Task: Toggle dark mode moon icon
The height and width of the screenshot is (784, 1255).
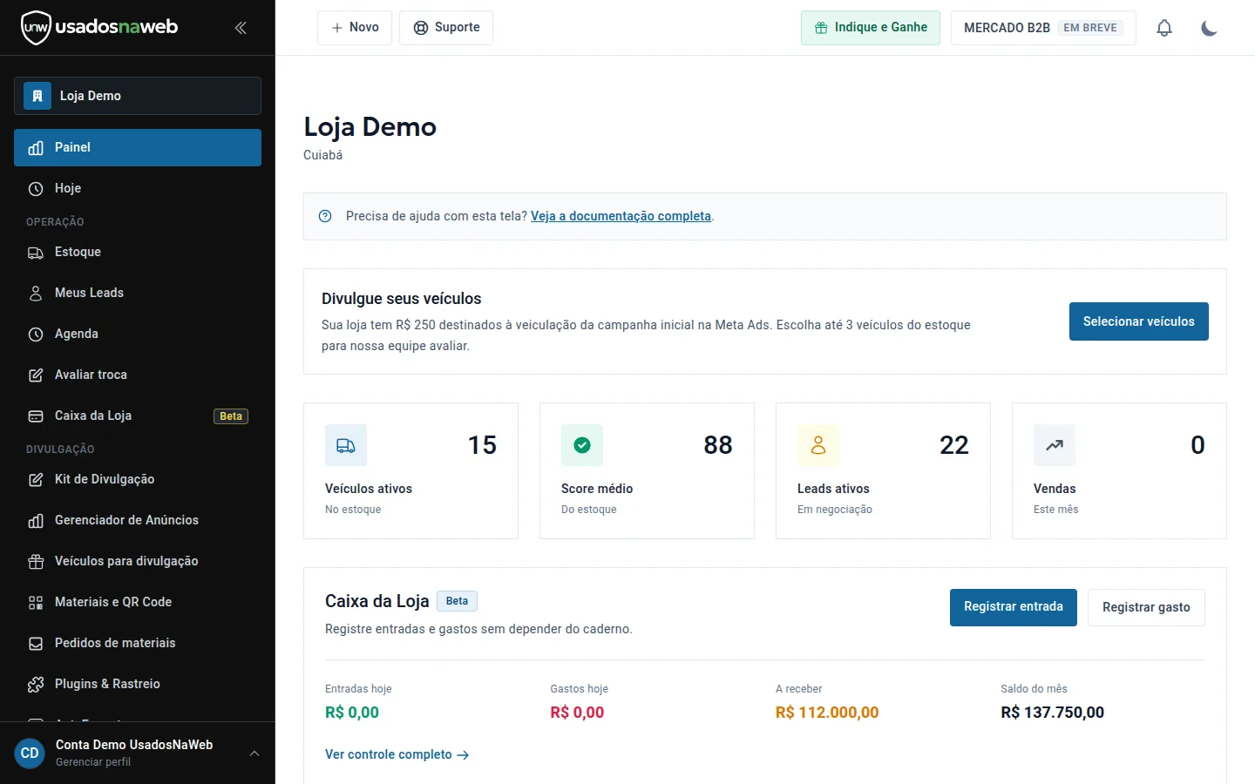Action: coord(1209,28)
